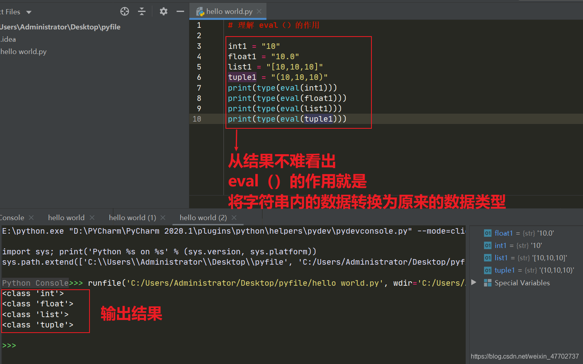
Task: Click print(type(eval(list1))) line
Action: click(285, 108)
